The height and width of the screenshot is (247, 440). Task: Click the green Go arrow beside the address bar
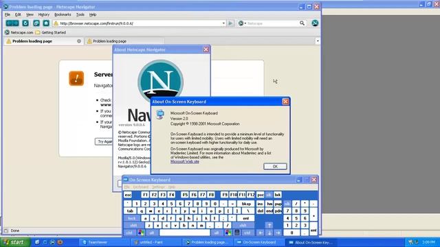tap(230, 23)
